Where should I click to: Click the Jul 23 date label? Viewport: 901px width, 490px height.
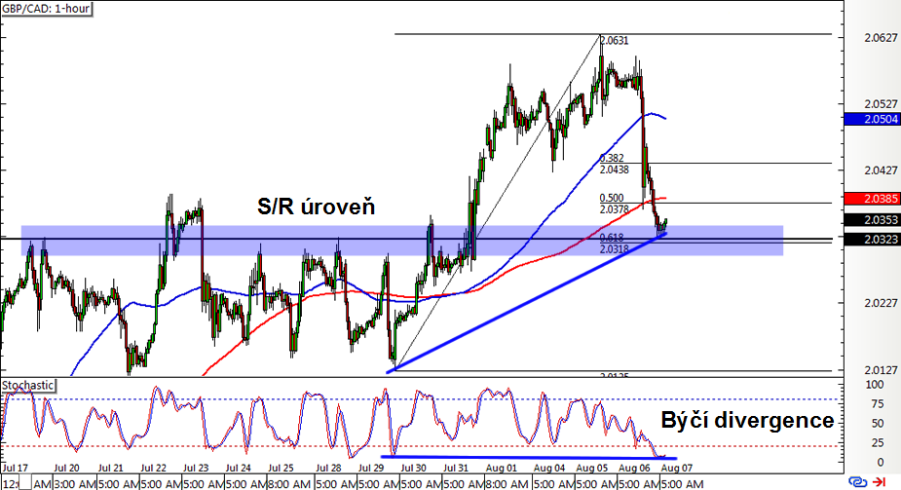point(196,469)
